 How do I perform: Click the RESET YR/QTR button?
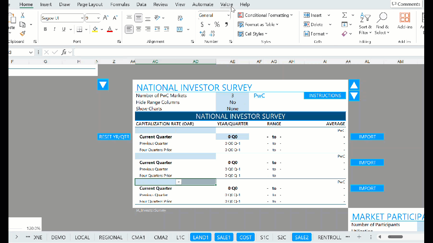(x=114, y=137)
